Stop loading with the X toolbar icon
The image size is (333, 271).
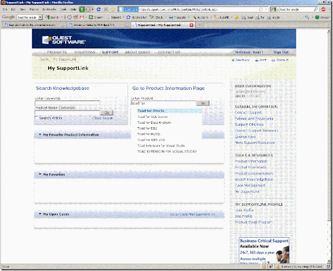(106, 9)
